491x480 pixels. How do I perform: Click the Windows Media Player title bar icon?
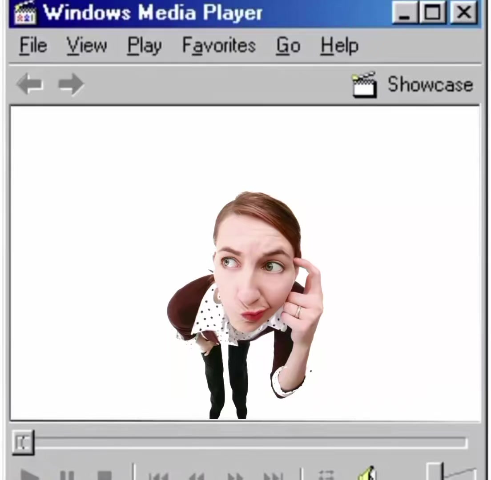coord(25,12)
